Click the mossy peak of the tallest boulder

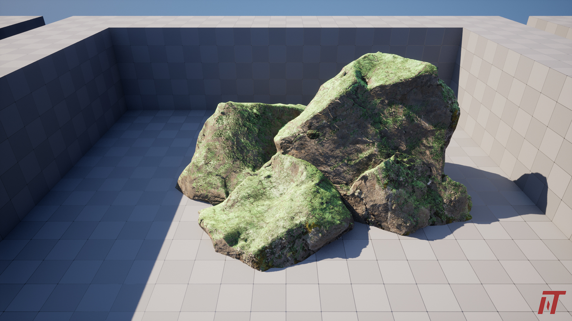(387, 65)
